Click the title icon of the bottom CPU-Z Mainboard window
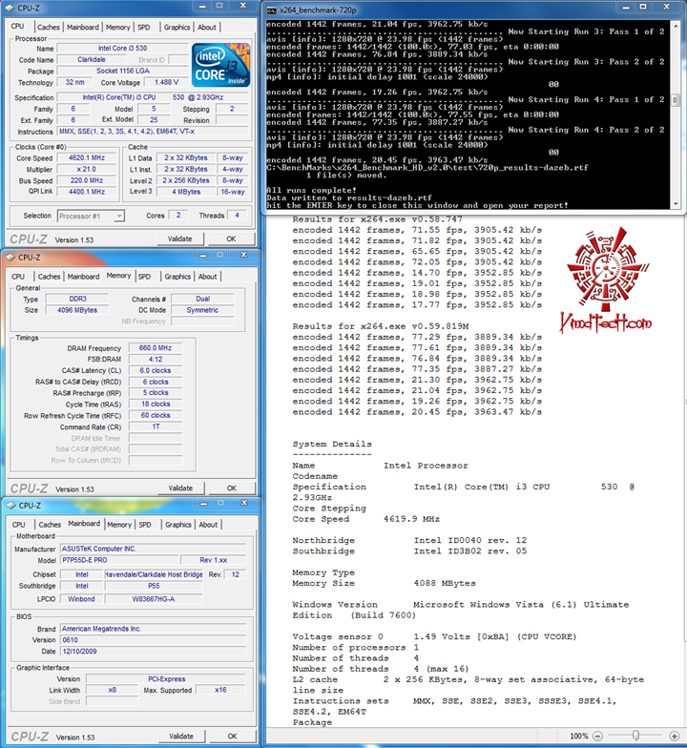 click(10, 506)
